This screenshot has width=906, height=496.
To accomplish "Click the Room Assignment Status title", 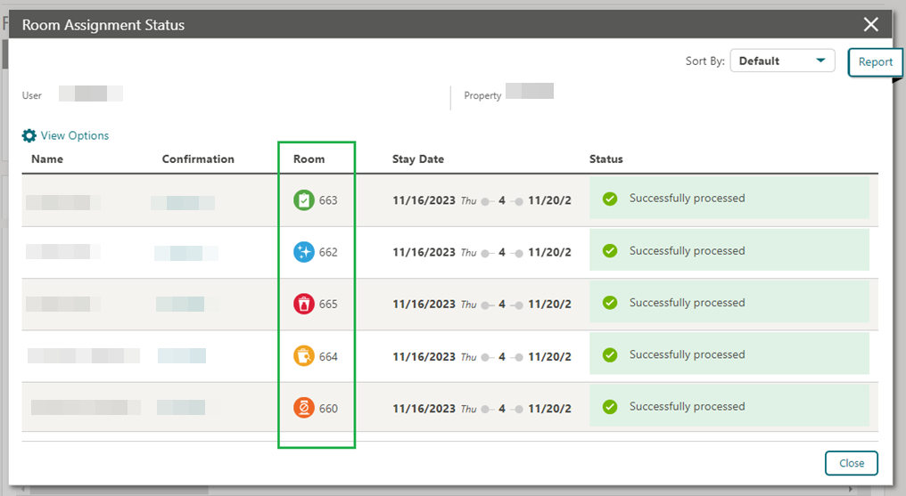I will [103, 25].
